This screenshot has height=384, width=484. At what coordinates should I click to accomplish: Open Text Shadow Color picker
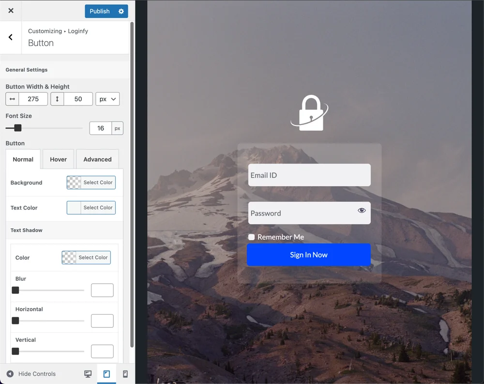[86, 258]
